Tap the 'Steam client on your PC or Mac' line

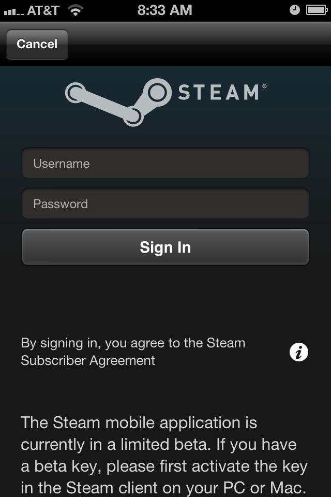(163, 488)
